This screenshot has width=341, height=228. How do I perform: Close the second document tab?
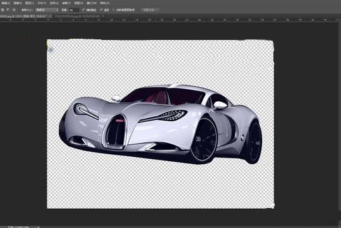(103, 16)
